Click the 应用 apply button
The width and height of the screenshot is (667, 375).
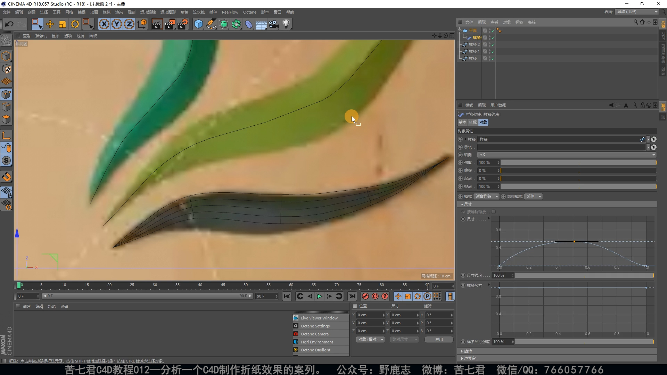(x=439, y=340)
